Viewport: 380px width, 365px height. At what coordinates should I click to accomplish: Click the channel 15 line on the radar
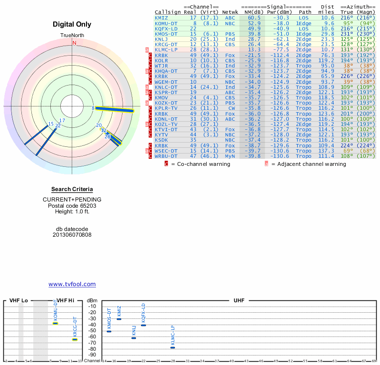pos(37,135)
